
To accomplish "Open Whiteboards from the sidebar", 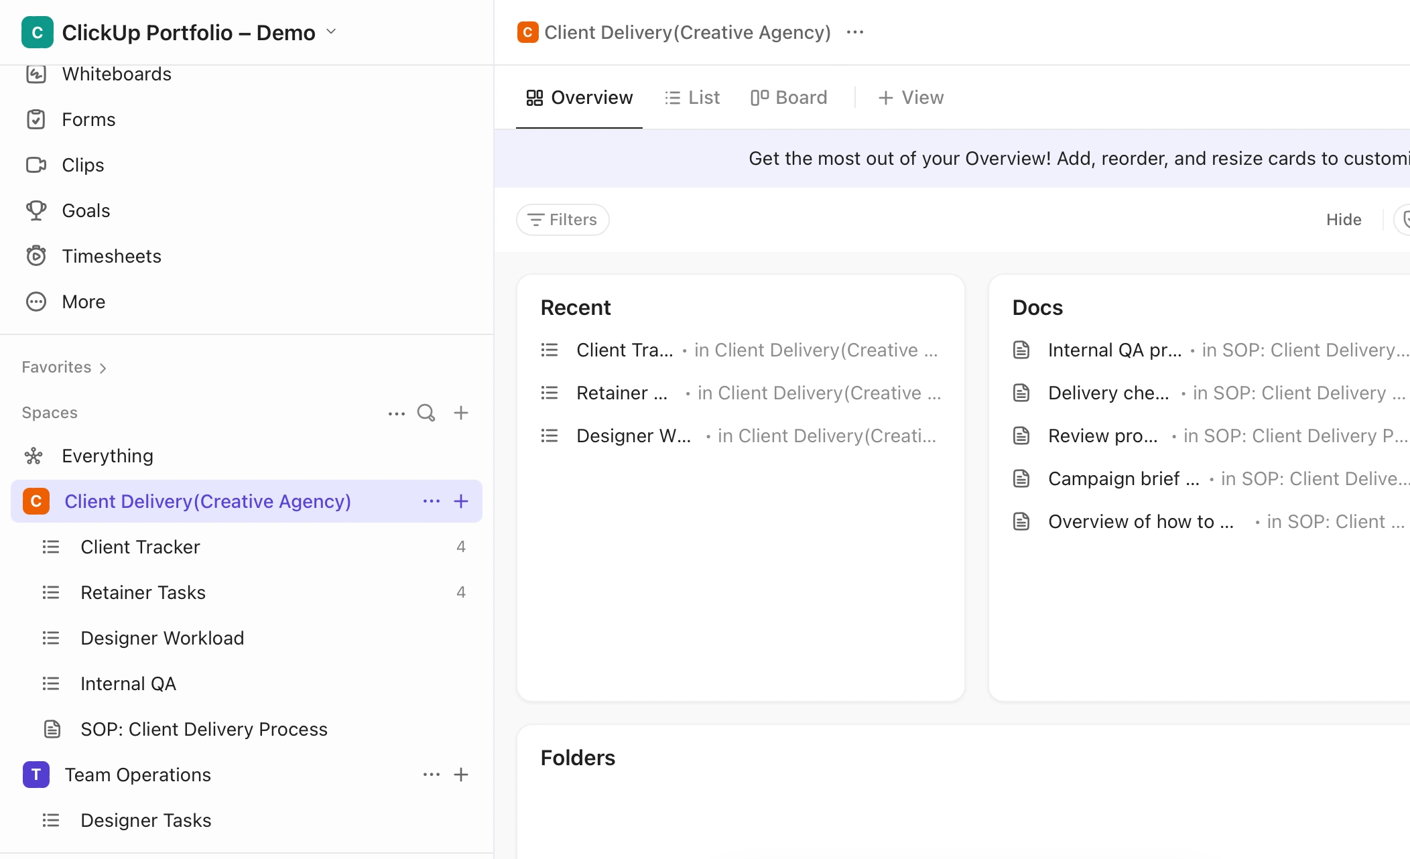I will tap(117, 74).
